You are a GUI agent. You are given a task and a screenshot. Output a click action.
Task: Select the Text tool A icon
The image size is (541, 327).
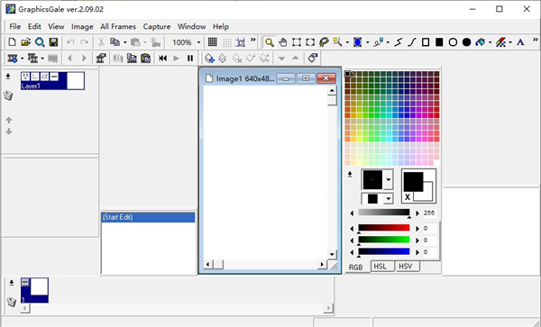click(520, 42)
